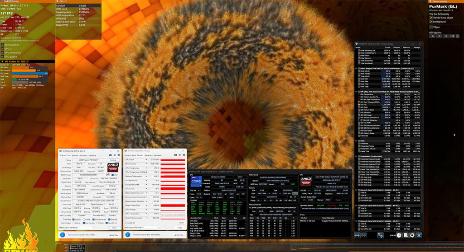This screenshot has width=464, height=252.
Task: Click HWiNFO expand-columns double arrow icon
Action: (x=357, y=235)
